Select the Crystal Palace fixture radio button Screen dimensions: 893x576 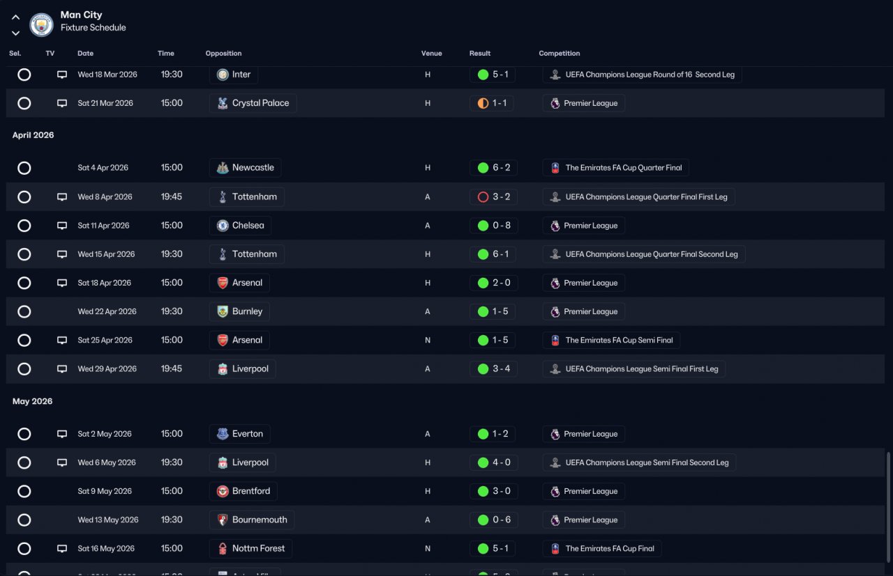(24, 103)
